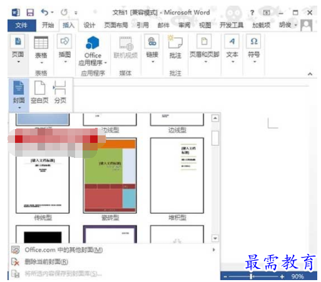
Task: Open the 审阅 tab
Action: click(x=185, y=26)
